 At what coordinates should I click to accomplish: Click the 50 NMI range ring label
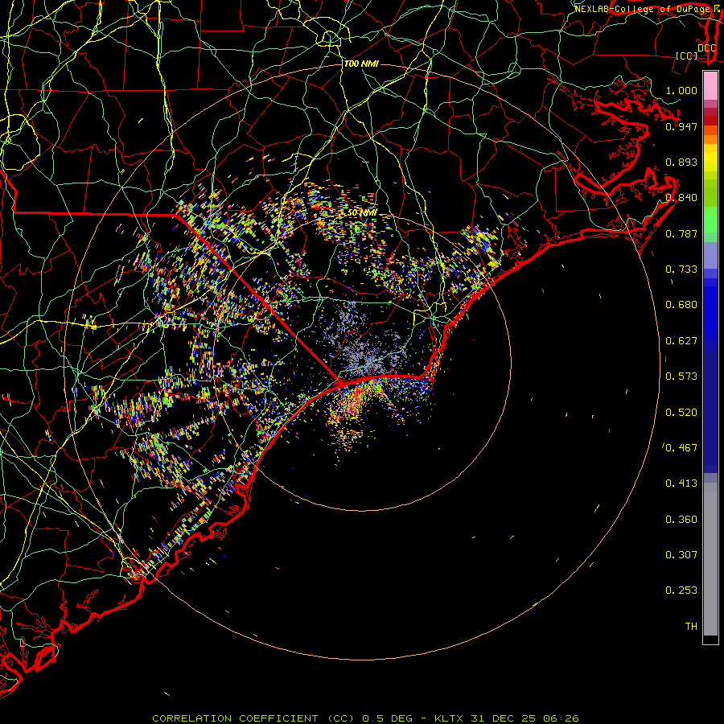[361, 213]
